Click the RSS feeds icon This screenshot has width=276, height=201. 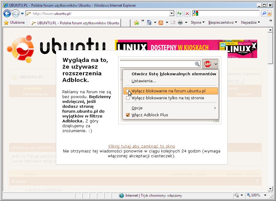click(161, 22)
